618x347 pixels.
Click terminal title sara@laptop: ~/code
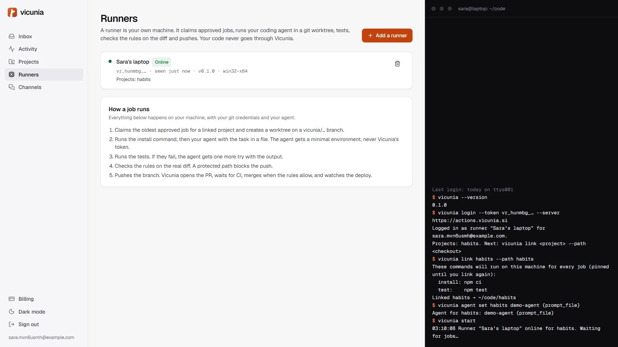click(x=482, y=9)
